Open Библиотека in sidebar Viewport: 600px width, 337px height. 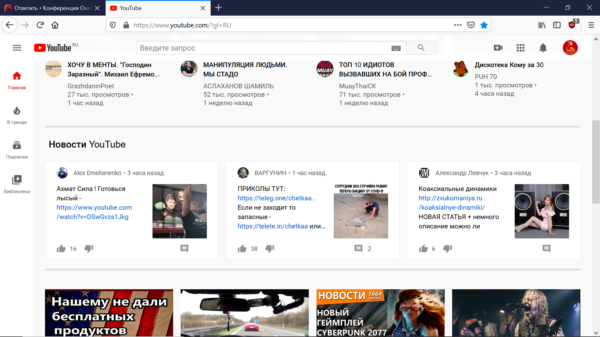point(17,184)
